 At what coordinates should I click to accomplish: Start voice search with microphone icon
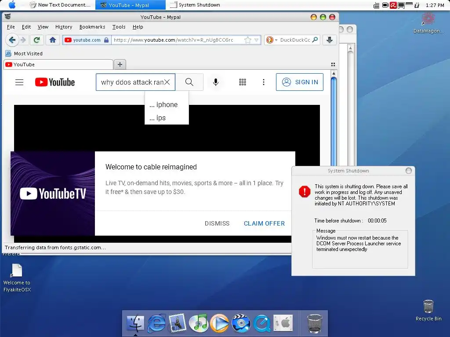[x=216, y=82]
